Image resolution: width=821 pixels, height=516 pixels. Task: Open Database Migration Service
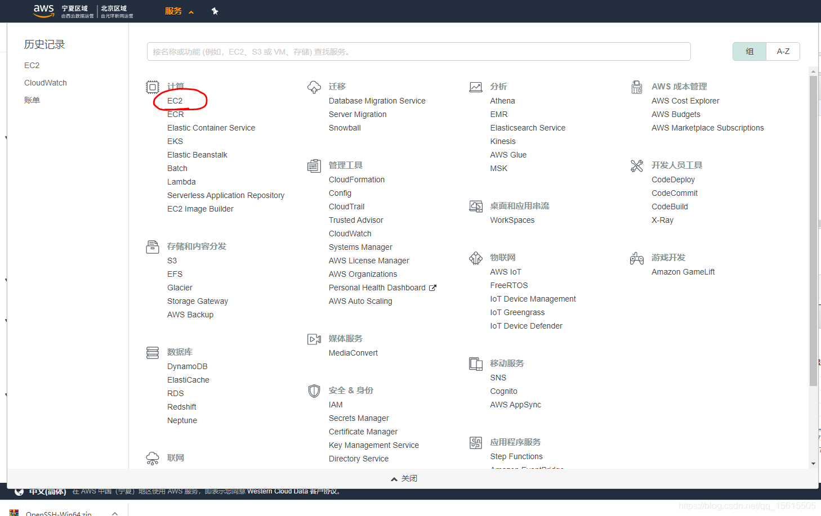point(377,101)
